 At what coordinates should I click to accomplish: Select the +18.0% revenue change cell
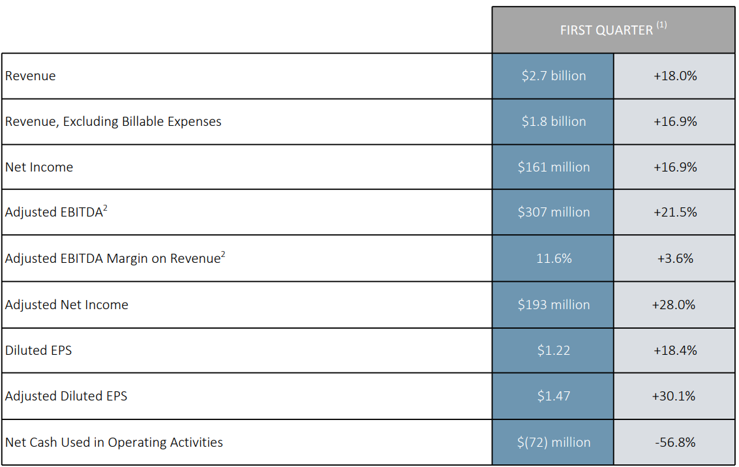click(x=675, y=76)
